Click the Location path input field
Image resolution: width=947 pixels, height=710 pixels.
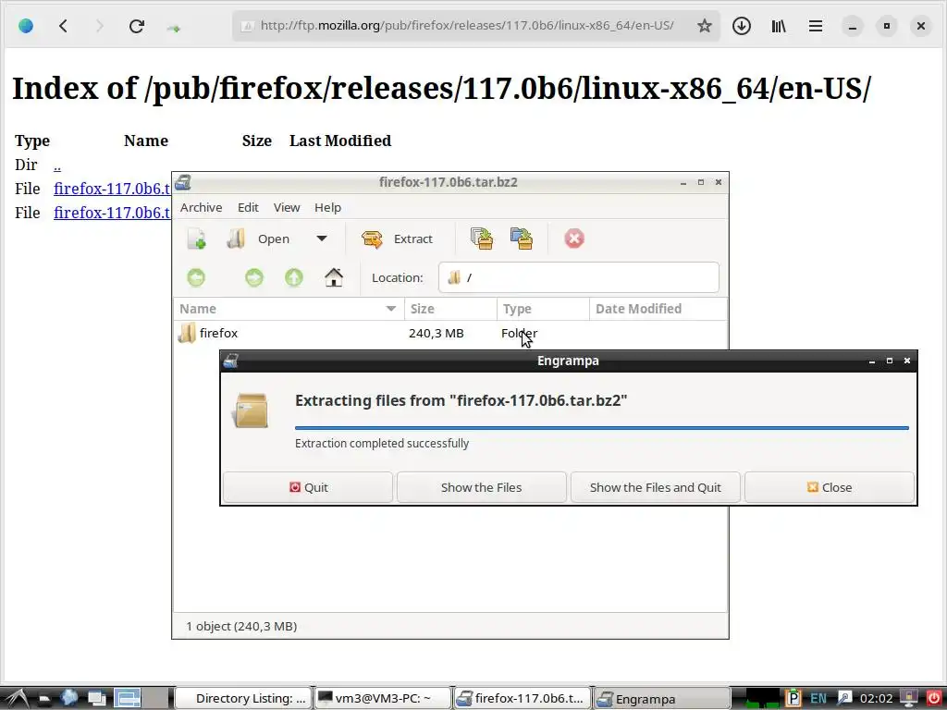pos(579,277)
